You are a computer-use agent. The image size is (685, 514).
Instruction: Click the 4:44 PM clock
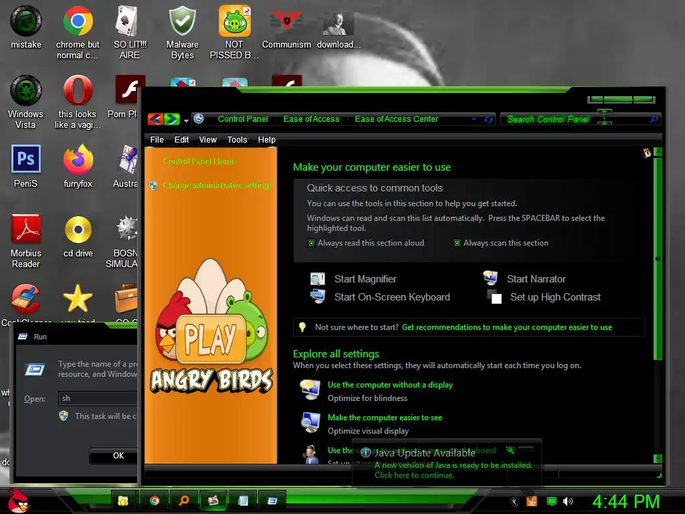click(x=626, y=501)
